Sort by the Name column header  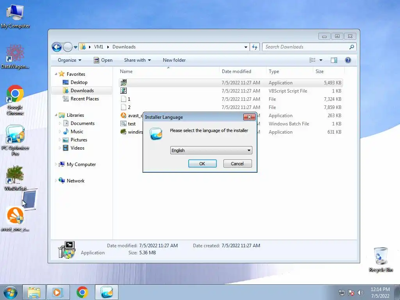click(x=168, y=71)
